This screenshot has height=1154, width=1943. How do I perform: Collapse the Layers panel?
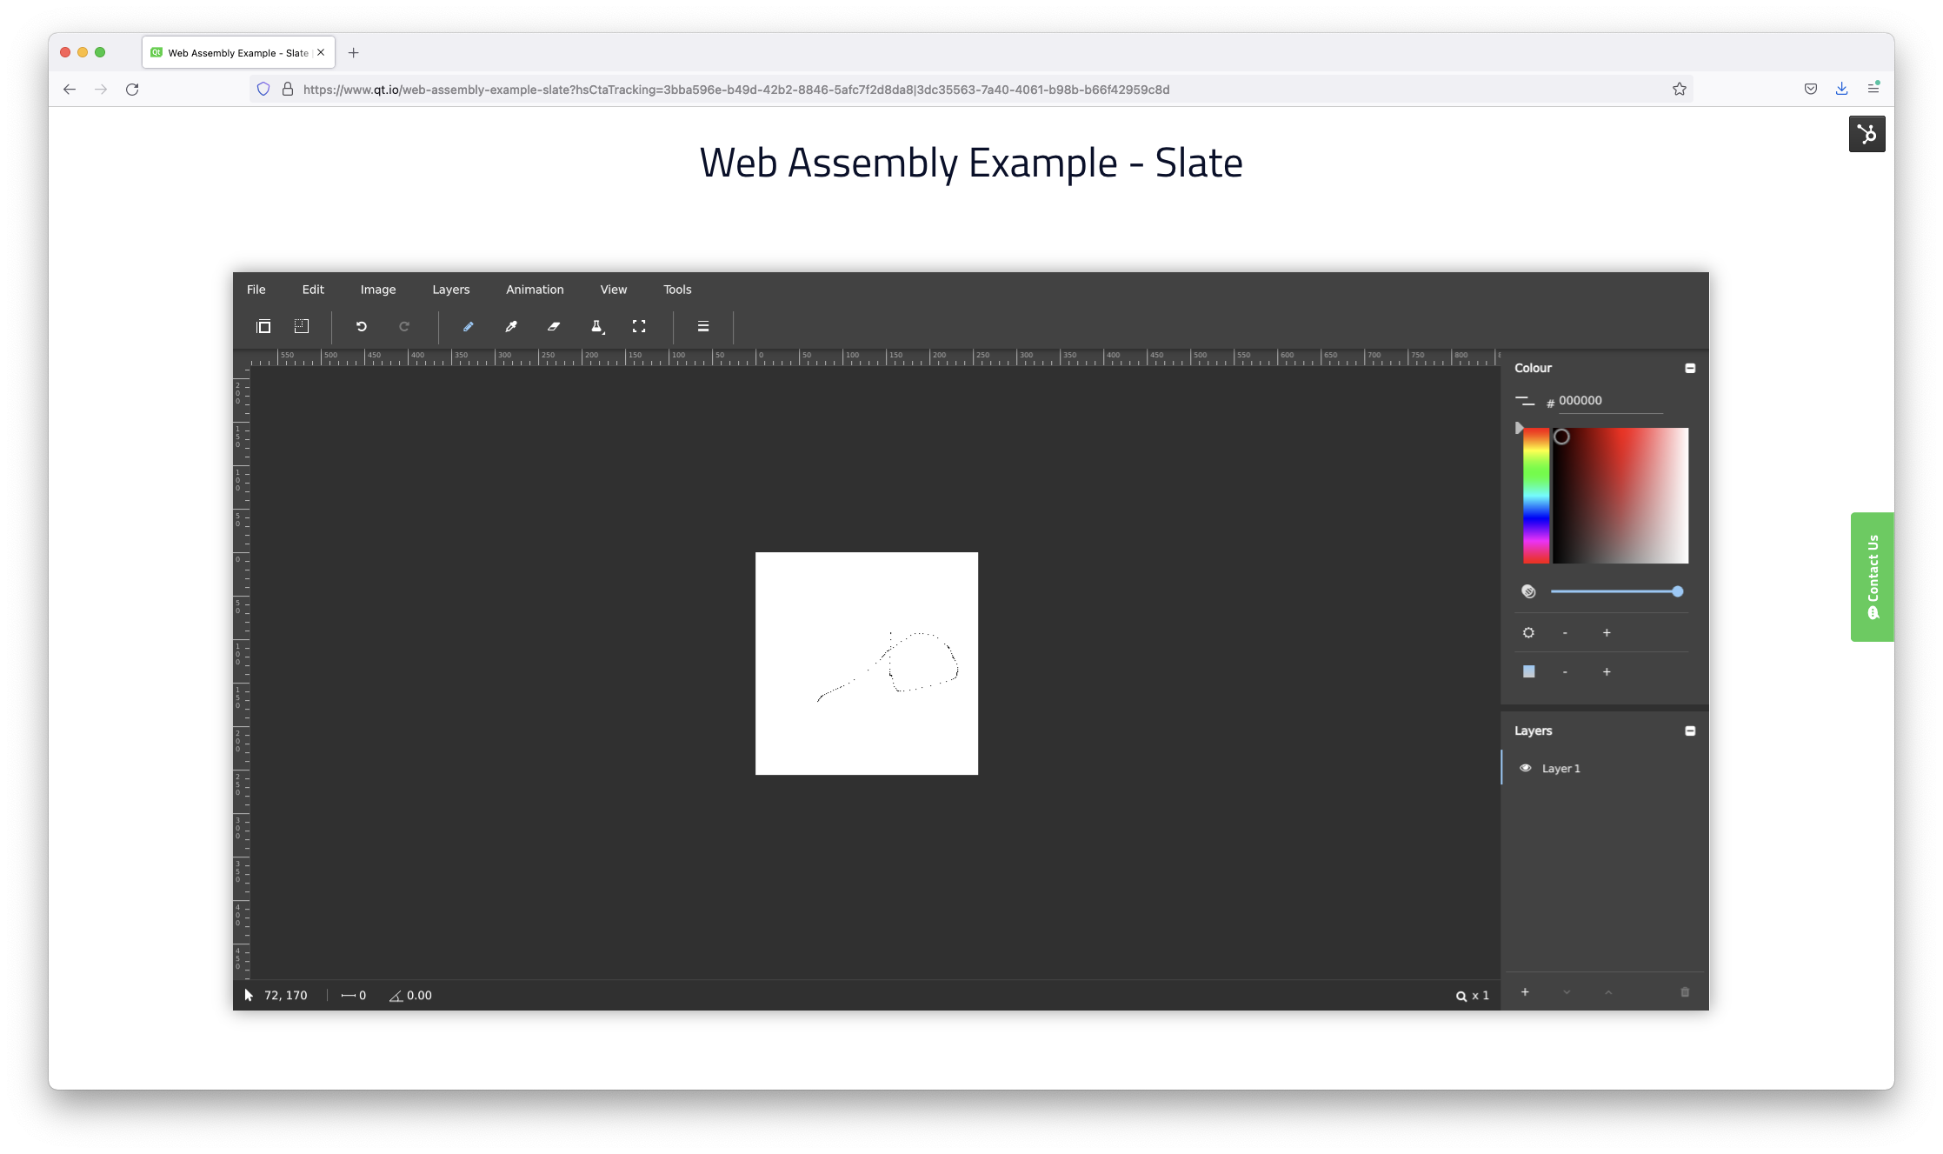coord(1690,730)
